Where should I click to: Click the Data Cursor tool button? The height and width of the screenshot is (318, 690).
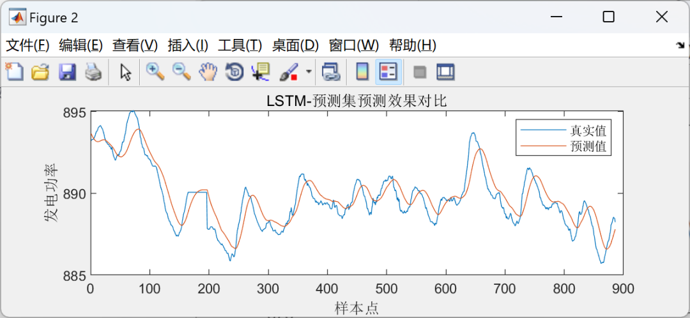(x=261, y=72)
